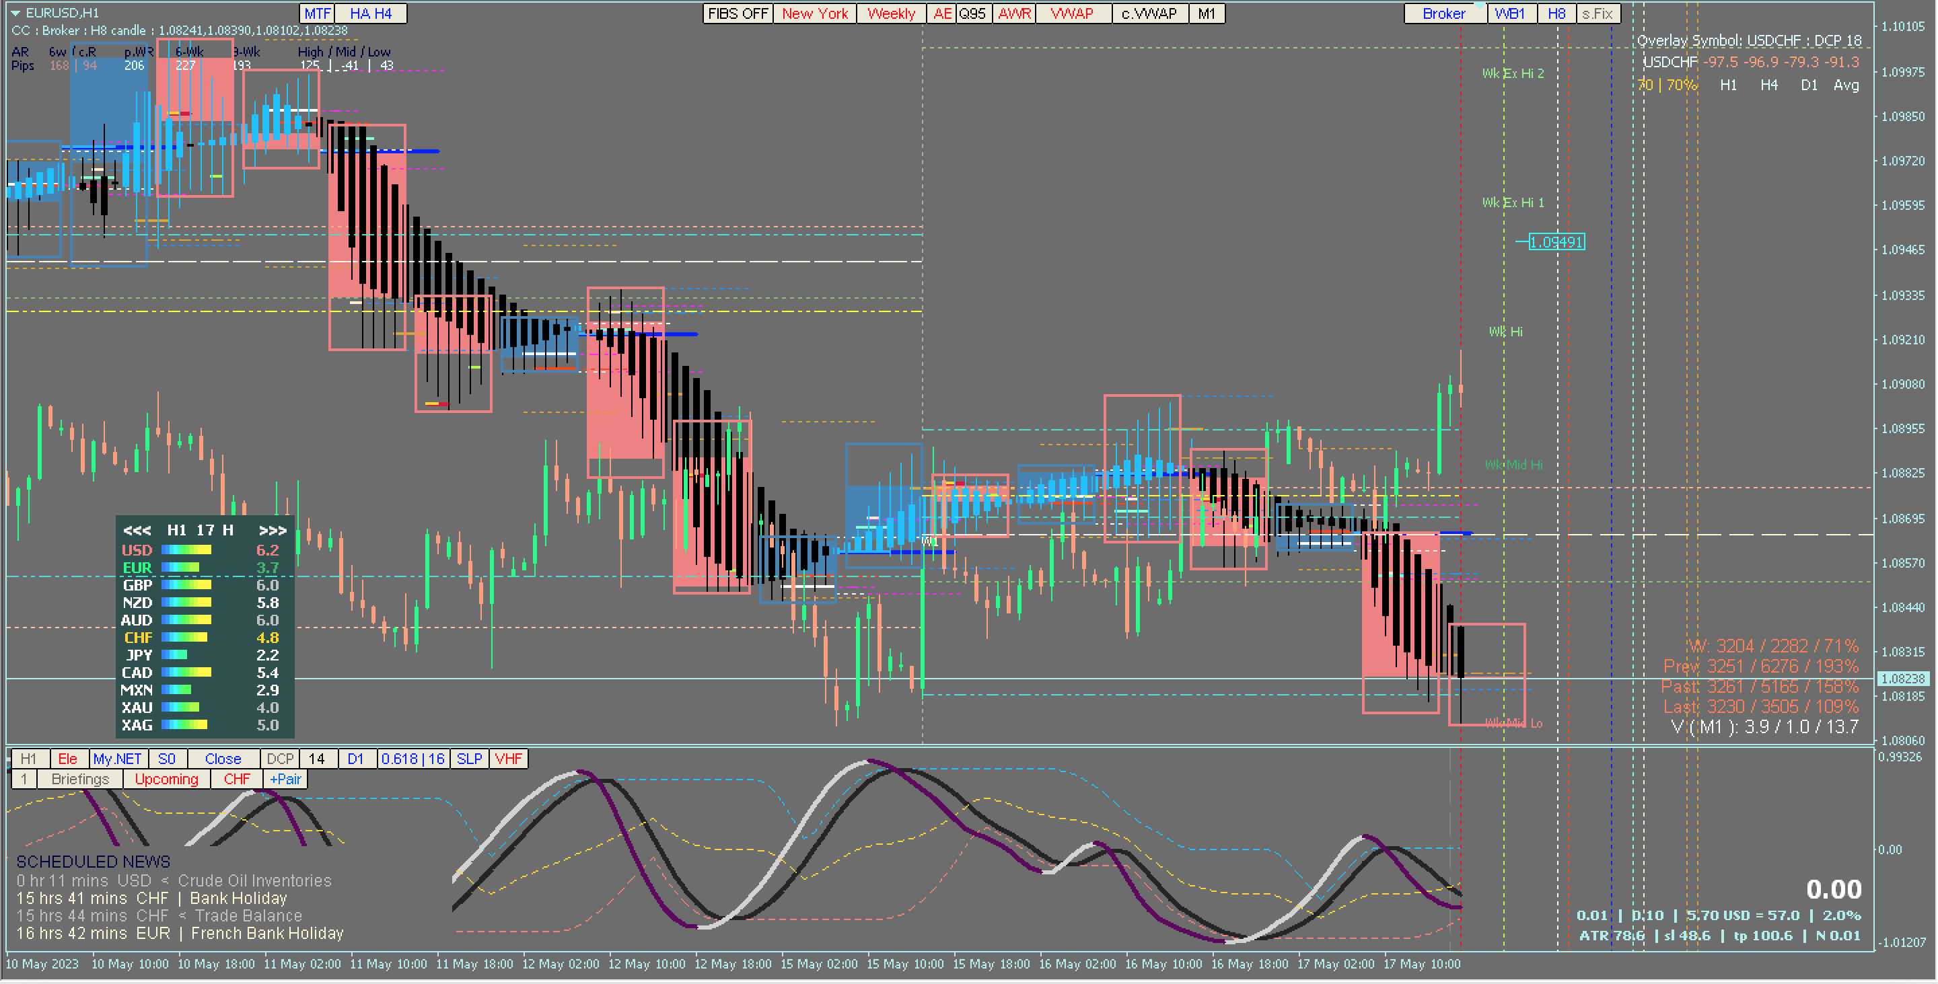Click the 1.09491 price label marker
1938x984 pixels.
[x=1556, y=242]
